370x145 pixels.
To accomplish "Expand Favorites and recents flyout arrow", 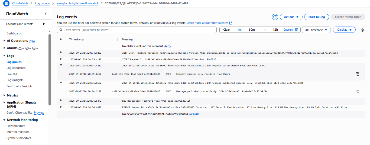I will pos(44,24).
